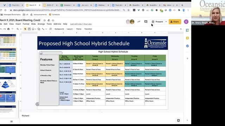Open a new browser tab with plus

pos(182,5)
